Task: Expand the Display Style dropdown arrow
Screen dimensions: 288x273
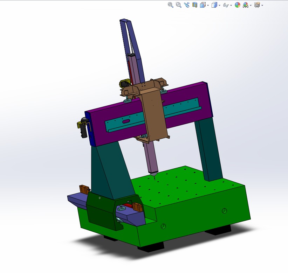Action: tap(219, 6)
